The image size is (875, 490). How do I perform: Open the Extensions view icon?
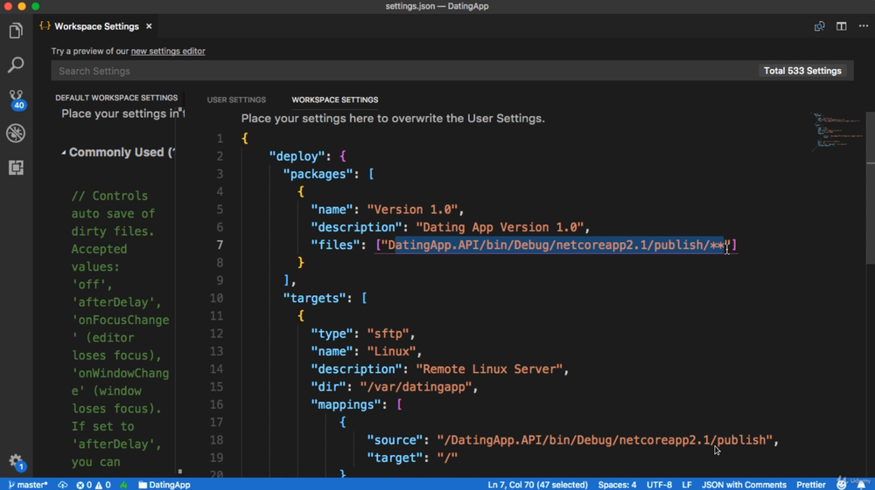16,168
